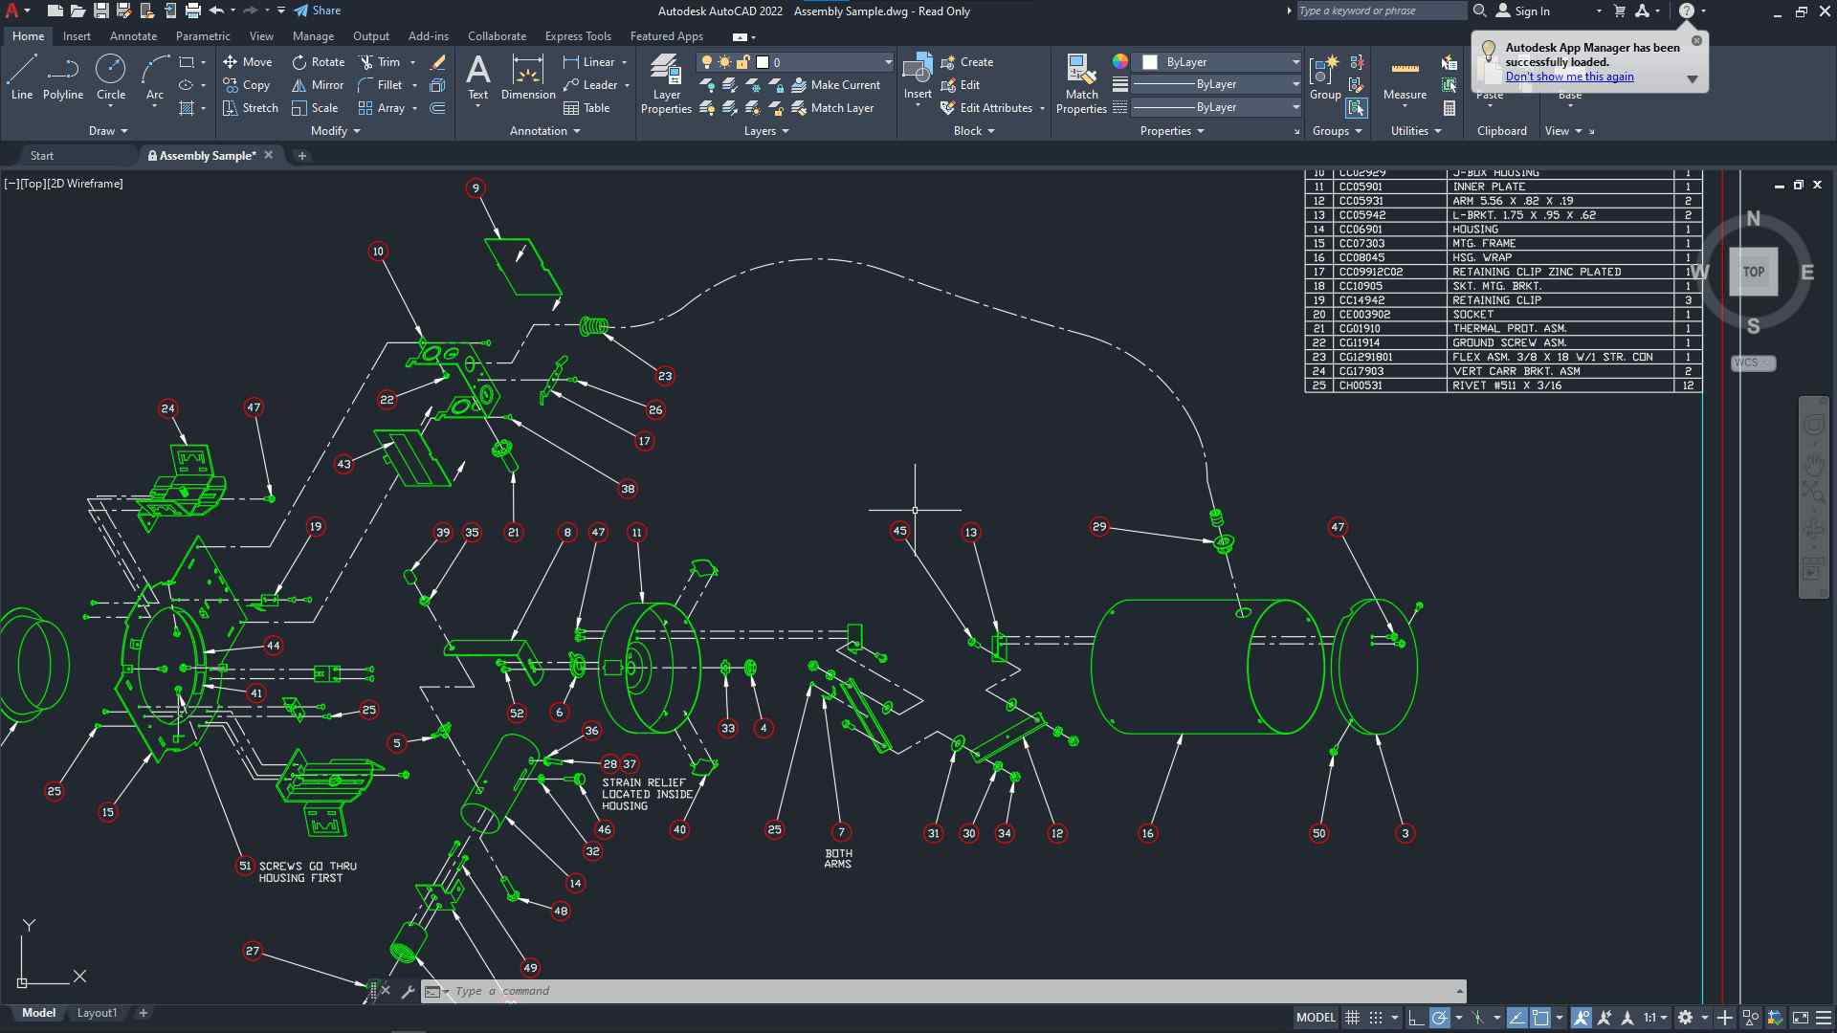The image size is (1837, 1033).
Task: Switch to the Annotate ribbon tab
Action: [133, 36]
